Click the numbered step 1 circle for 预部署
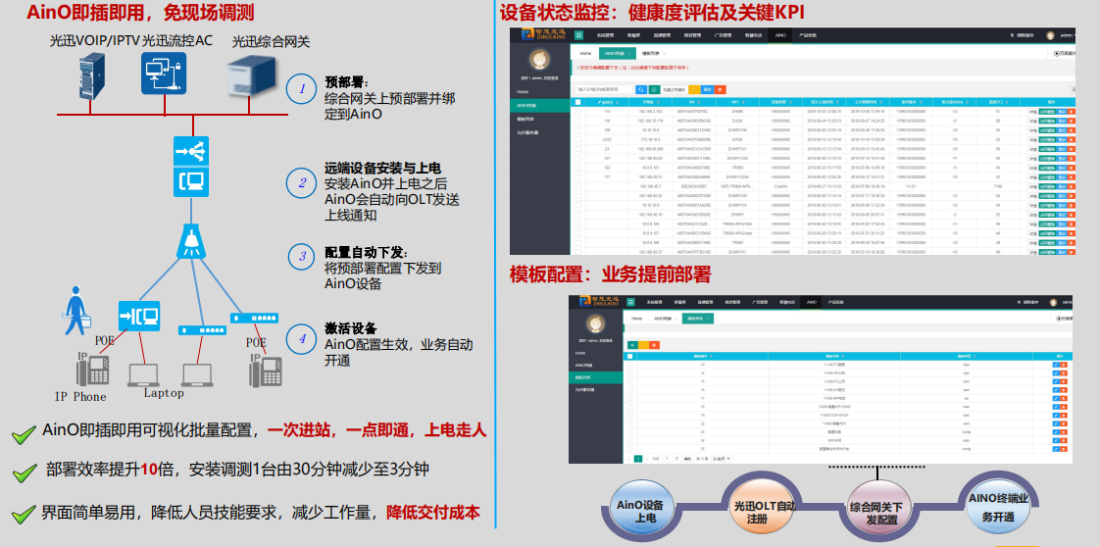Image resolution: width=1100 pixels, height=547 pixels. (302, 89)
